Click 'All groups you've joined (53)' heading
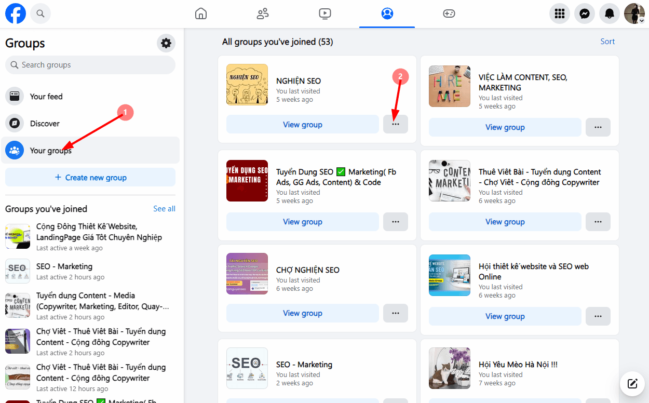649x403 pixels. [x=278, y=42]
